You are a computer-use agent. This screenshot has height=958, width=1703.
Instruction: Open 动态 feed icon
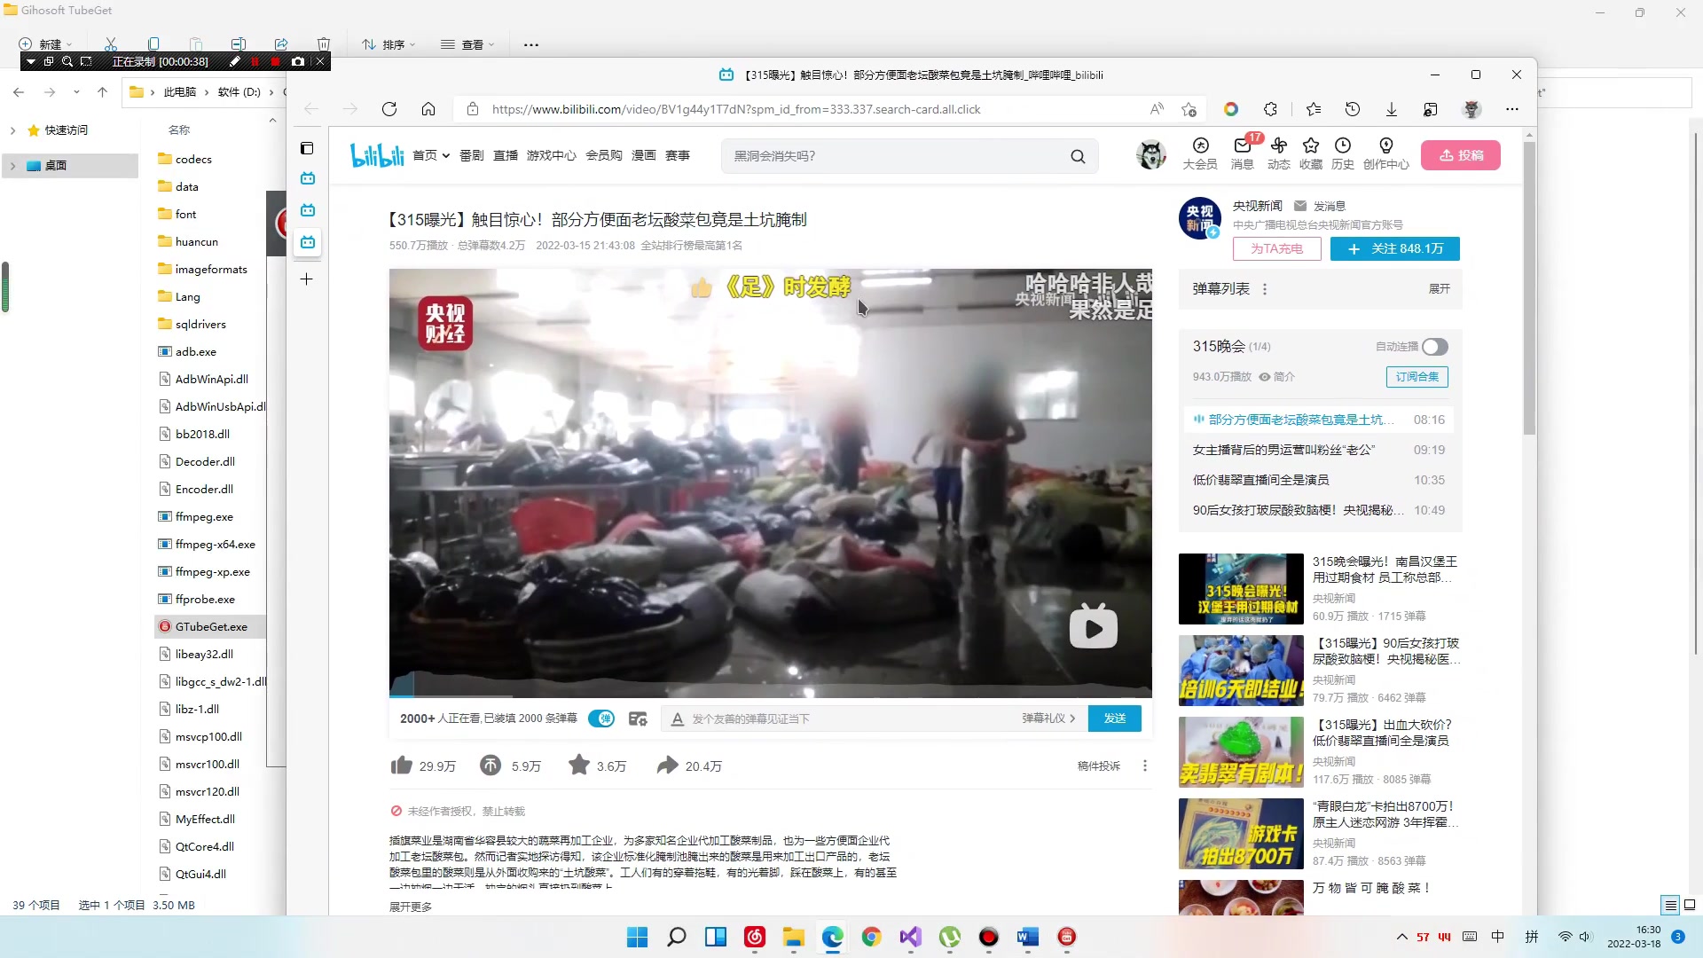point(1278,153)
